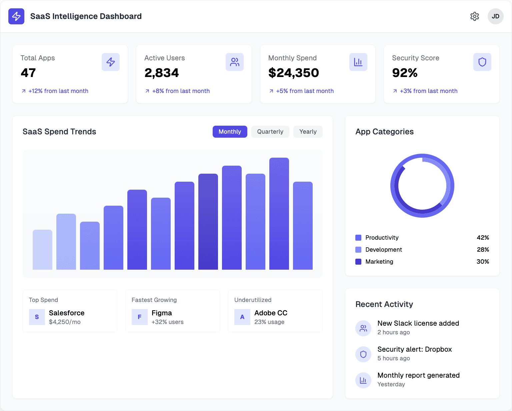The image size is (512, 411).
Task: Switch to the Quarterly spend view
Action: tap(270, 132)
